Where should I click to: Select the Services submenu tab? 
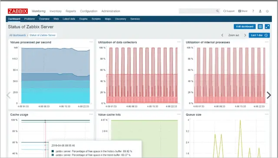(135, 19)
